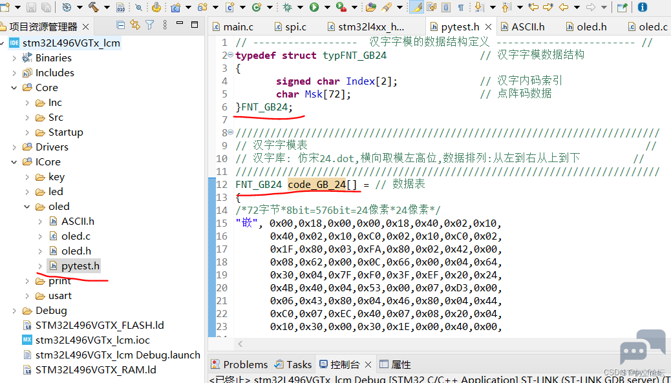Toggle Mark Occurrences highlighter button

(416, 7)
